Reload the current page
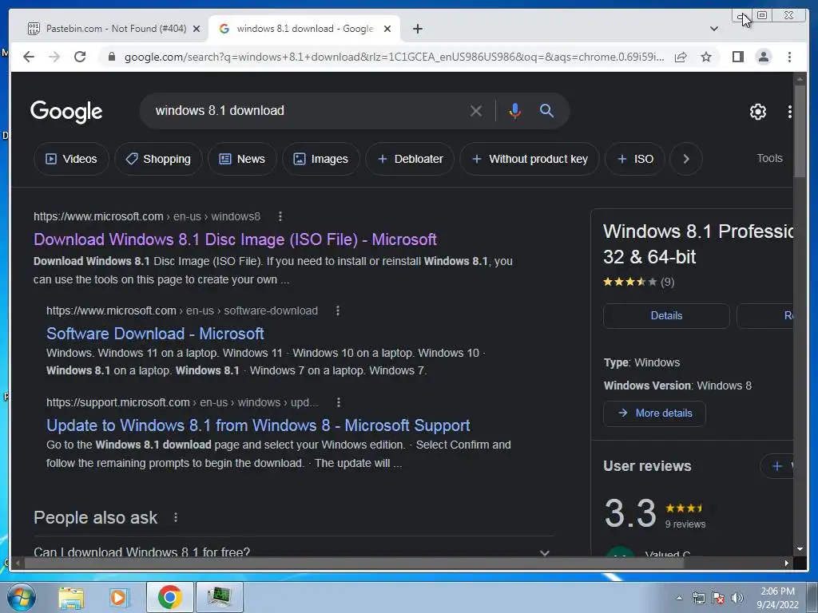The height and width of the screenshot is (613, 818). (80, 57)
